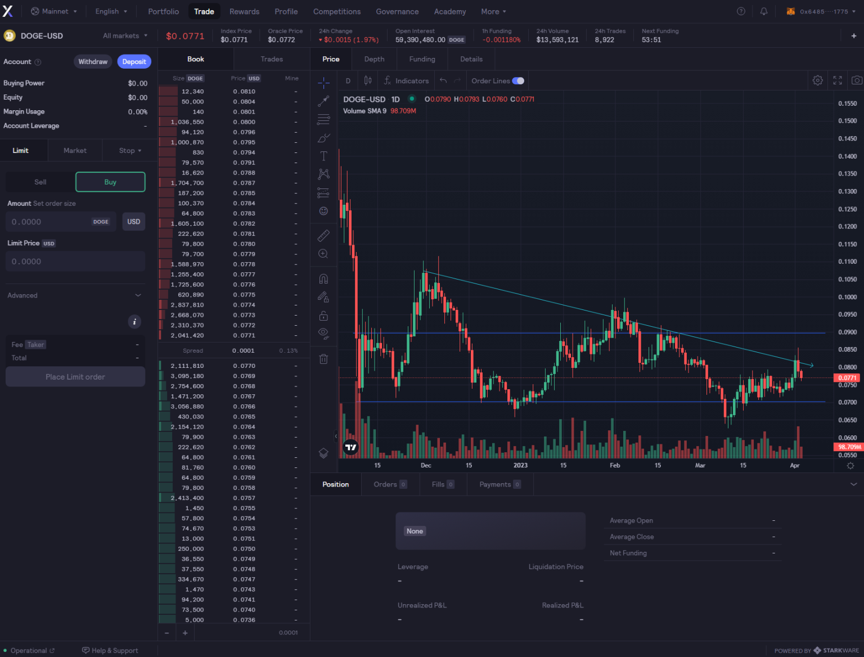This screenshot has width=864, height=657.
Task: Open the chart patterns tool
Action: 323,174
